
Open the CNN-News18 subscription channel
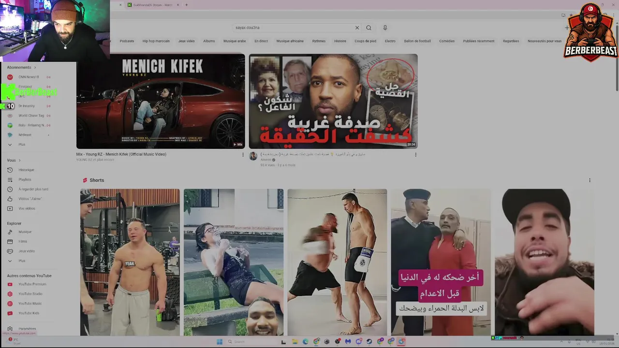click(29, 77)
